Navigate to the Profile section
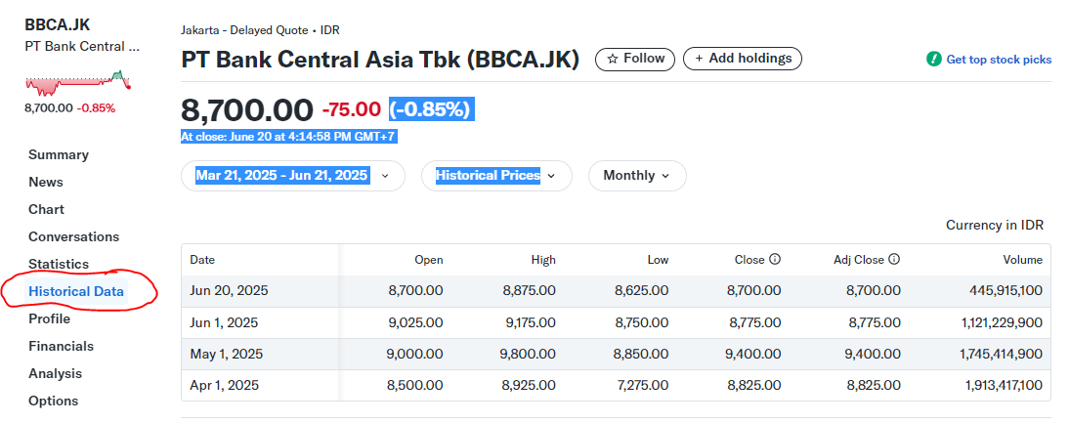1070x423 pixels. click(x=49, y=318)
